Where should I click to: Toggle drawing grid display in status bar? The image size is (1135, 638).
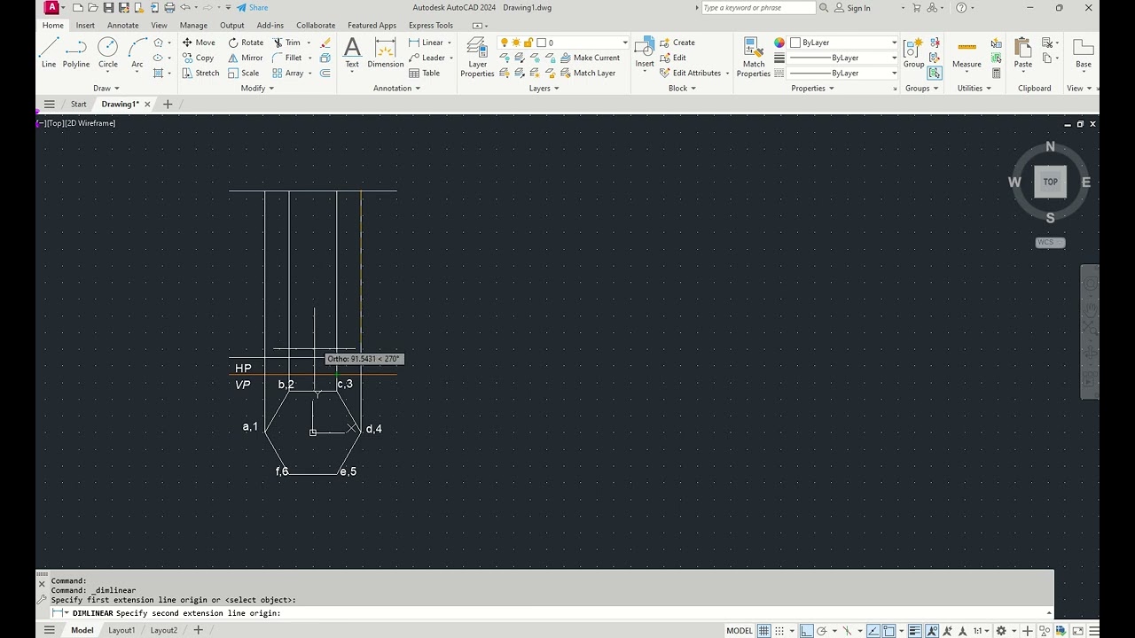(x=763, y=631)
